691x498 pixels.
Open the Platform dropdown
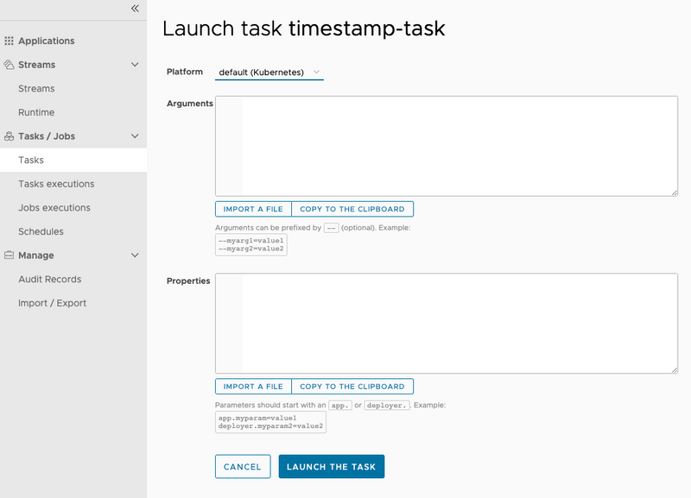coord(268,72)
